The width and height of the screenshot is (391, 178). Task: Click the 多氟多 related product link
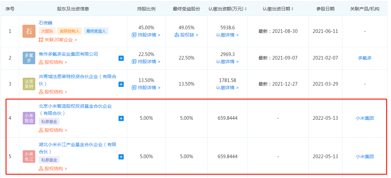coord(365,58)
